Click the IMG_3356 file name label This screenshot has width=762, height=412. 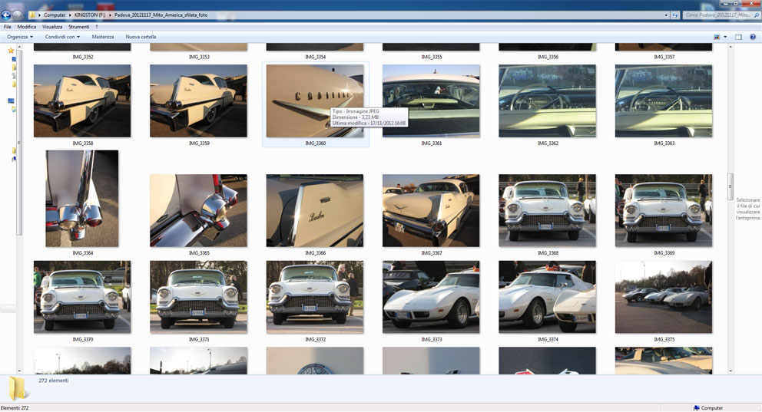click(548, 58)
